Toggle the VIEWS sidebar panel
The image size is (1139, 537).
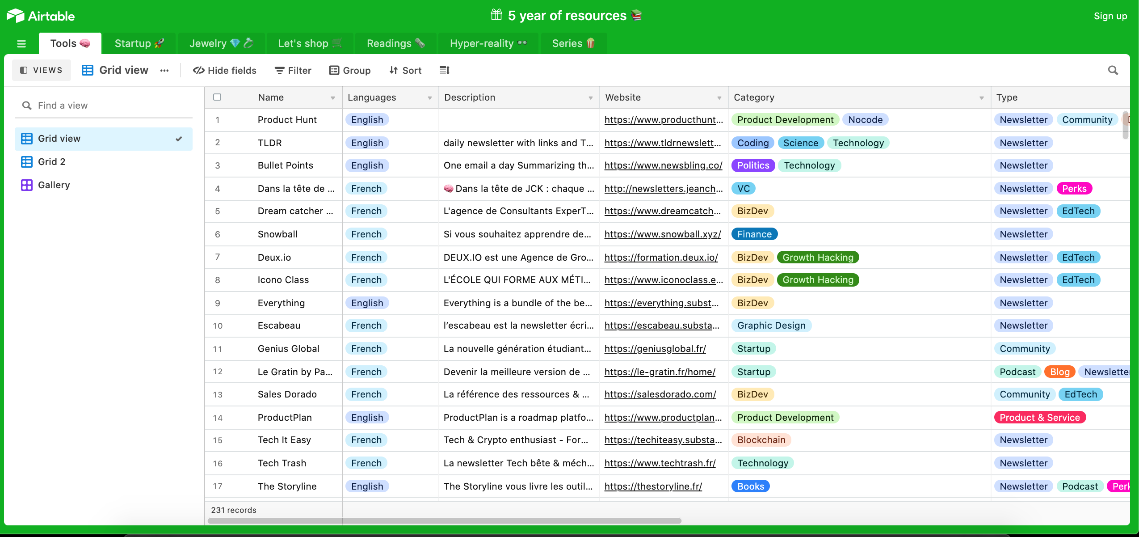[41, 70]
